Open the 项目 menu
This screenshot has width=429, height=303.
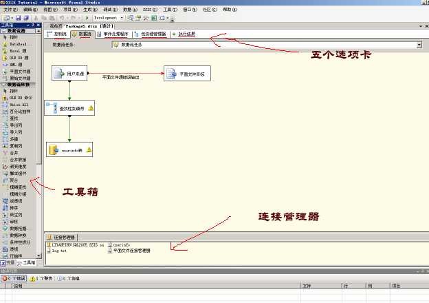(70, 10)
